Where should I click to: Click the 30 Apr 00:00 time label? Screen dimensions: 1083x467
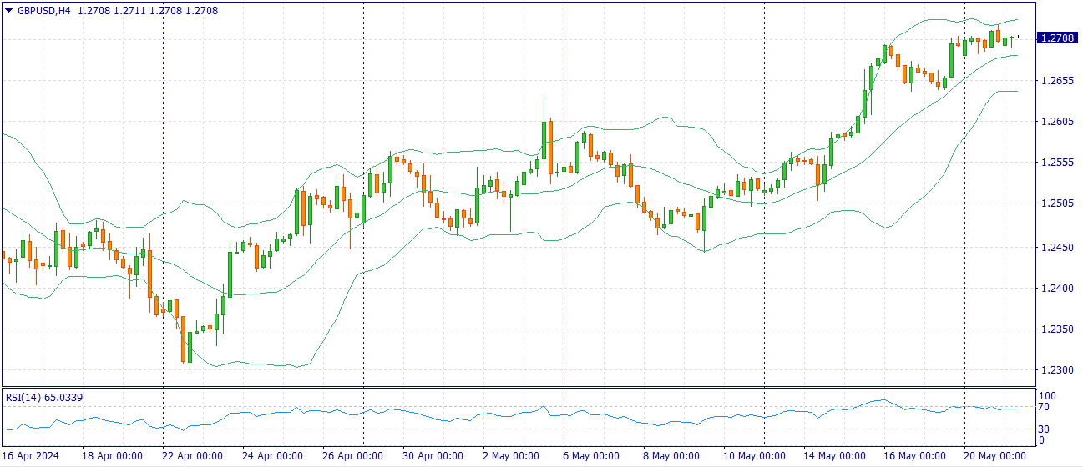tap(432, 456)
